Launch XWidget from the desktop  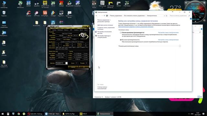[x=53, y=14]
